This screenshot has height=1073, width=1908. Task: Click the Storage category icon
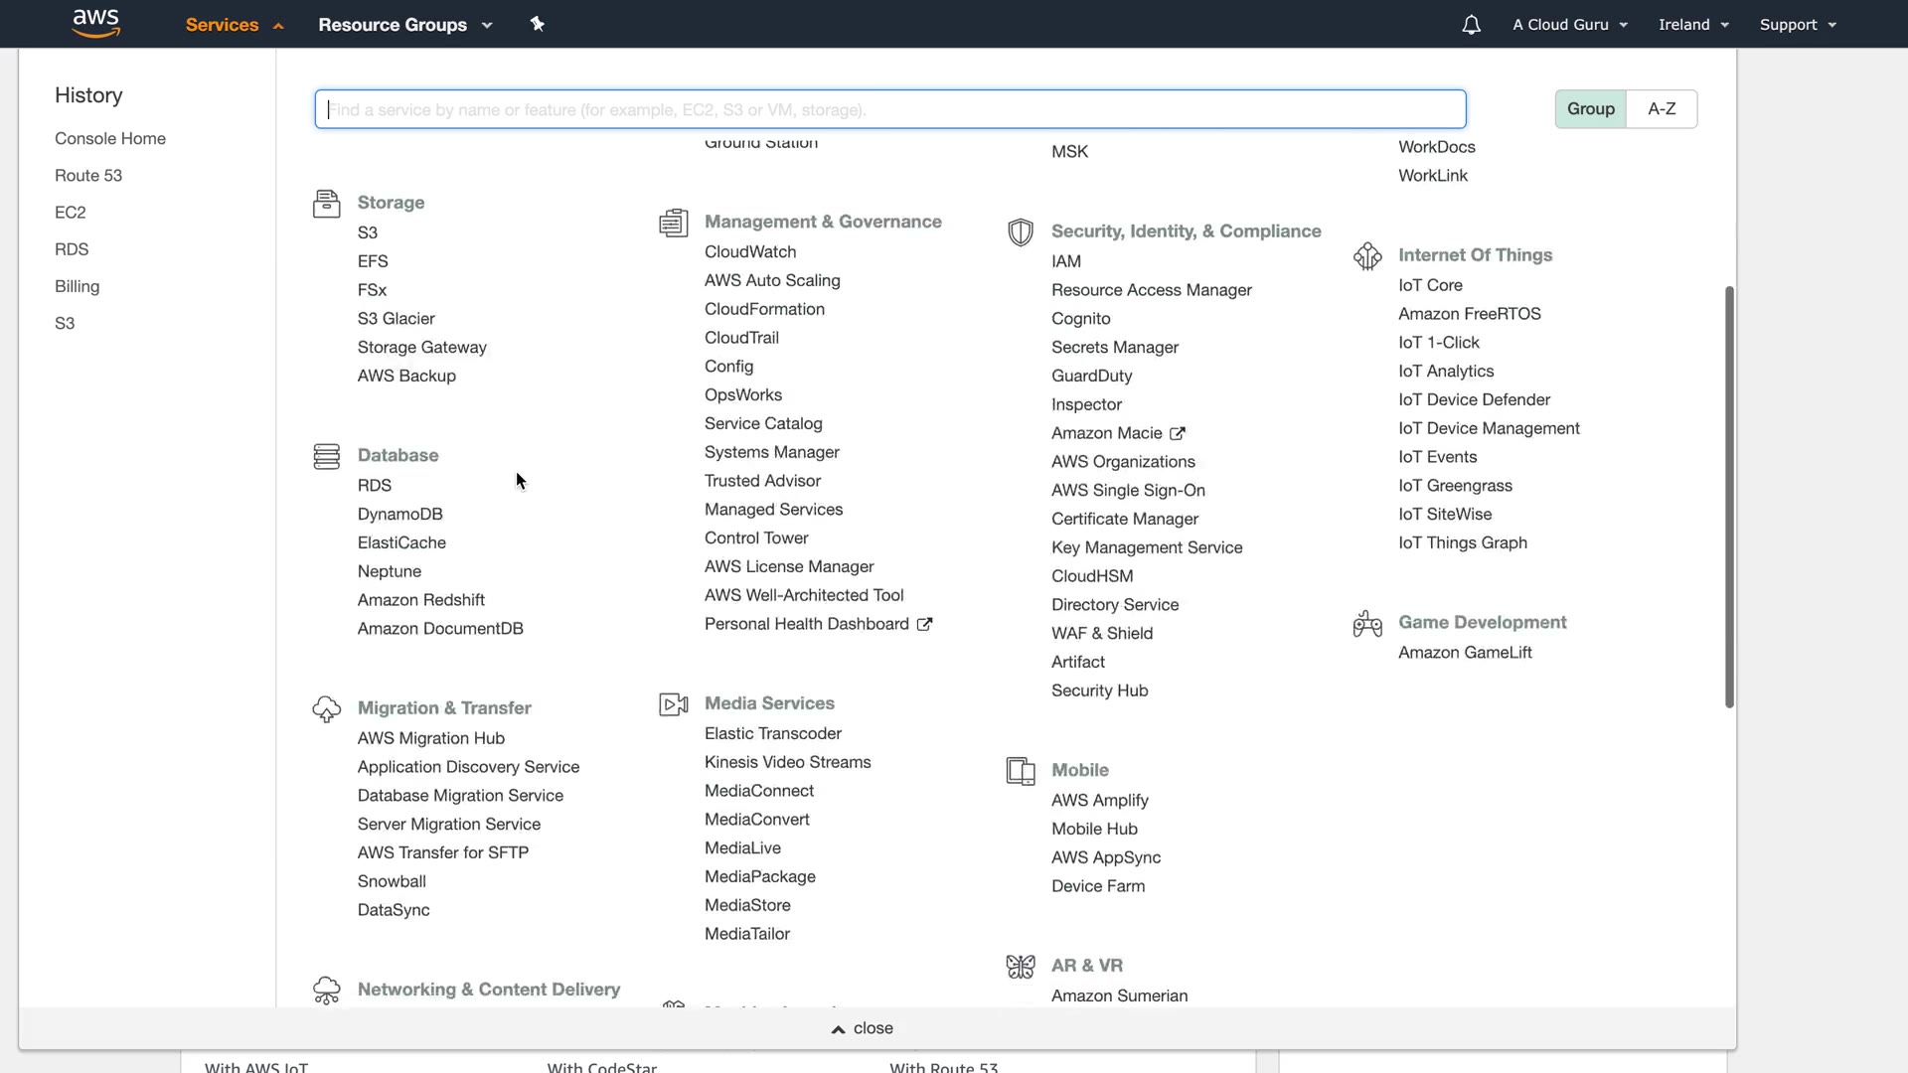pos(326,204)
